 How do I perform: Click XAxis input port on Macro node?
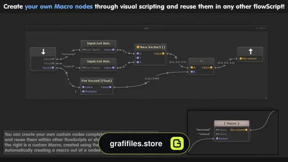click(217, 130)
